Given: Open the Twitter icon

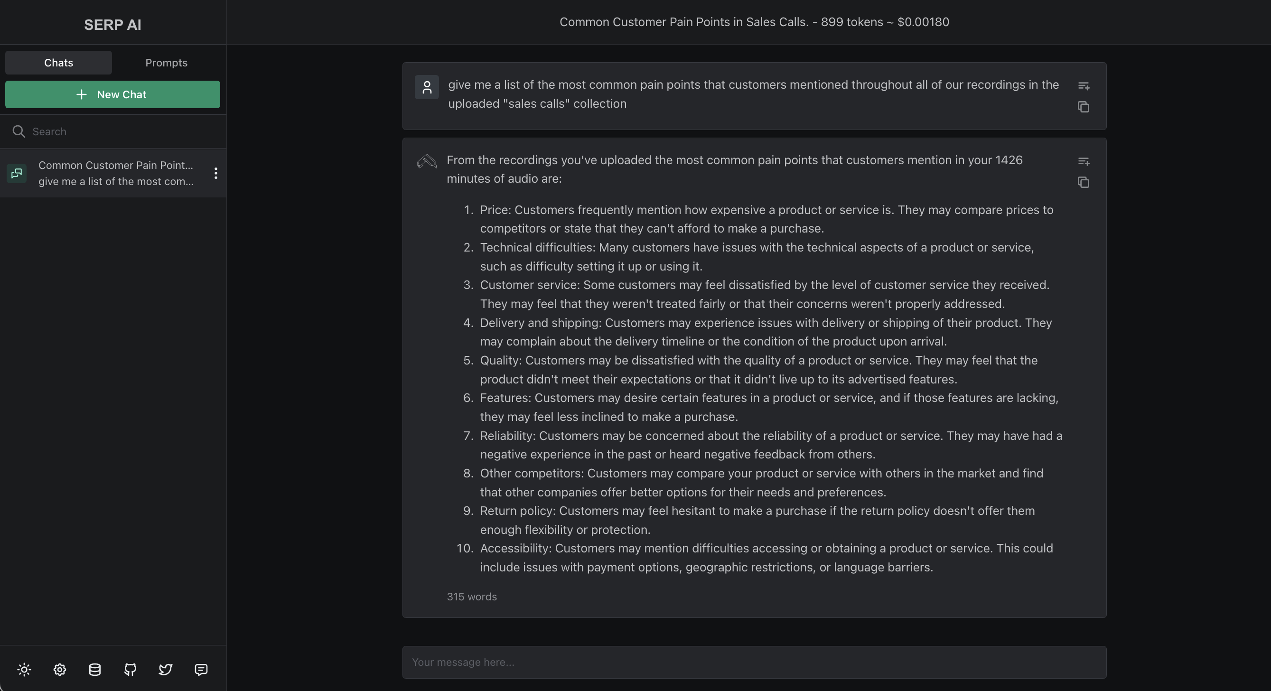Looking at the screenshot, I should (x=165, y=669).
